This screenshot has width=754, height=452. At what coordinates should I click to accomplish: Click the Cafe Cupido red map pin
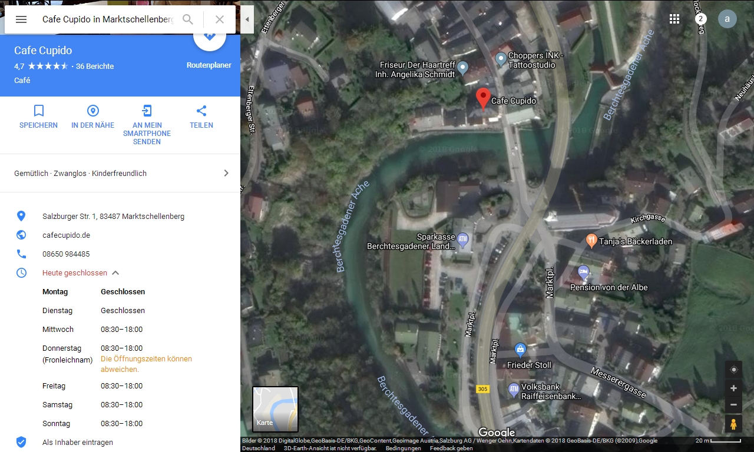[x=483, y=98]
